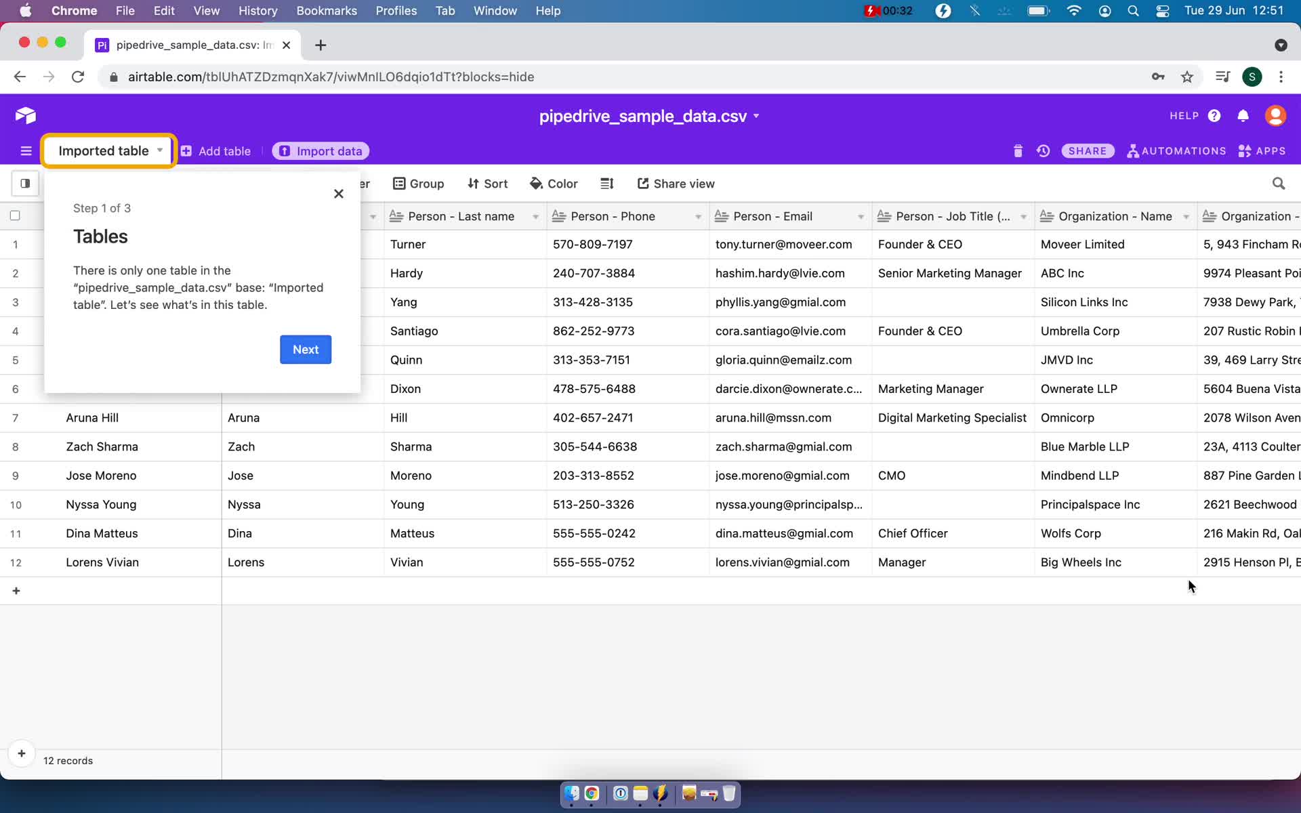Open new browser tab
Screen dimensions: 1301x813
coord(321,45)
